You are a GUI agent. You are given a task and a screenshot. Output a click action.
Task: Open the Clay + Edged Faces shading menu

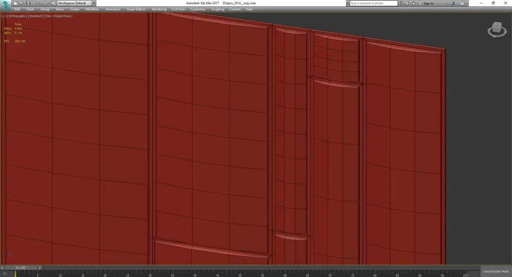pos(58,16)
